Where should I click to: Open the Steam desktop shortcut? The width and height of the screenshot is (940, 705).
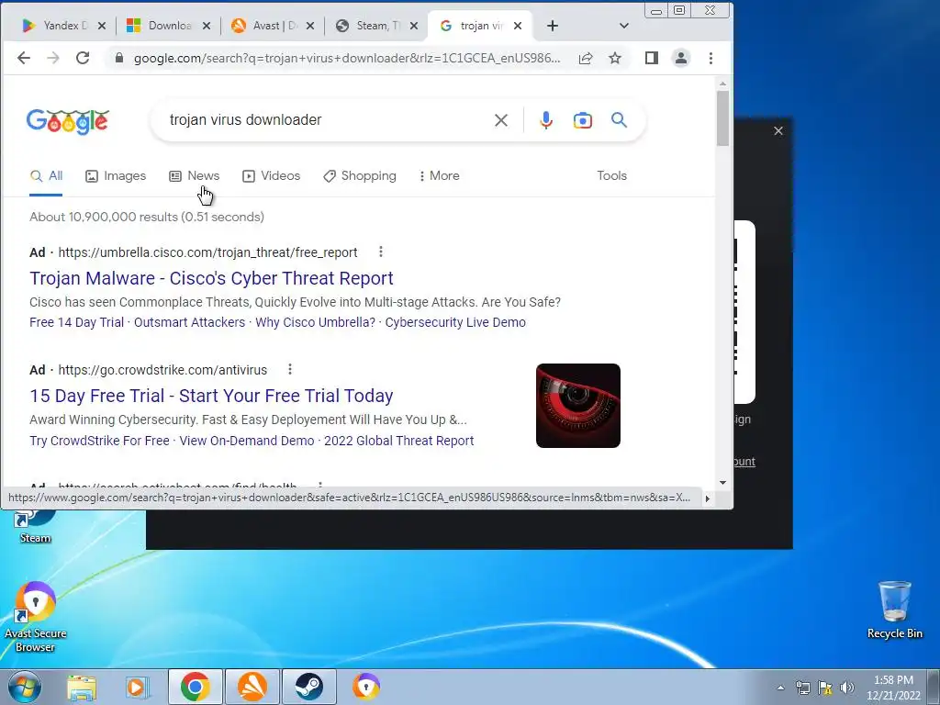[x=35, y=526]
